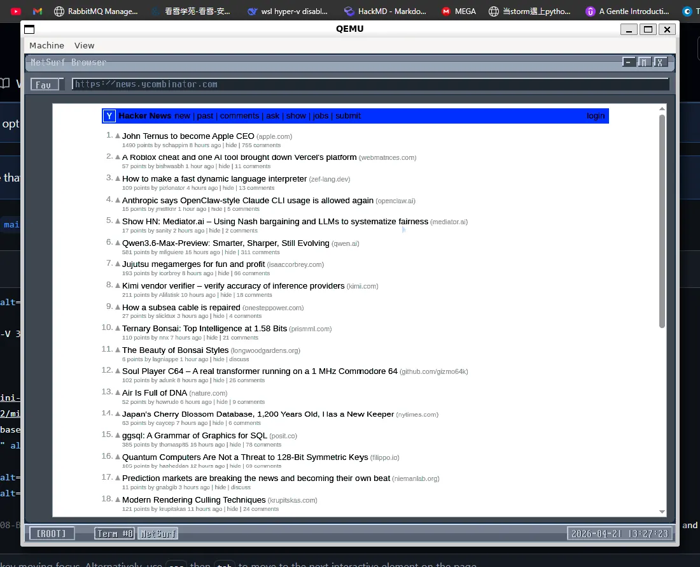Open the Gmail tab in the host browser
The width and height of the screenshot is (700, 567).
(38, 11)
